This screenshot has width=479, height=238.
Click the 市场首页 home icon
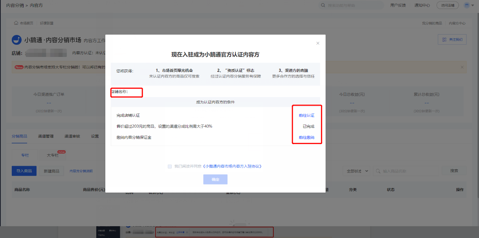click(x=16, y=23)
